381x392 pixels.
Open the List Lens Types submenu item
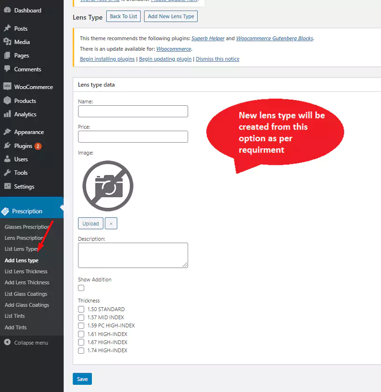(21, 249)
